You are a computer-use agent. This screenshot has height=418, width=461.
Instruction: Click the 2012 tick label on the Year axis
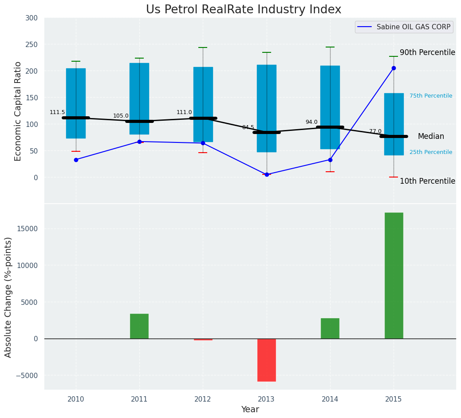(x=203, y=399)
